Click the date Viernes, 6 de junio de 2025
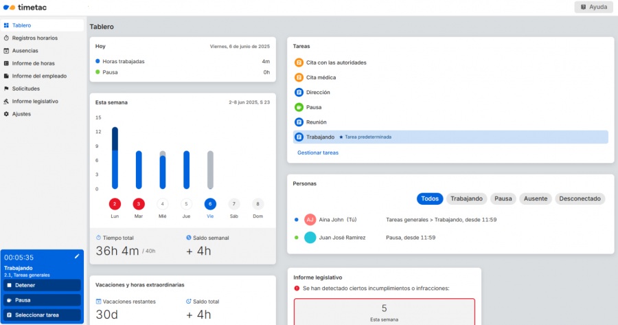The image size is (618, 325). [x=240, y=47]
